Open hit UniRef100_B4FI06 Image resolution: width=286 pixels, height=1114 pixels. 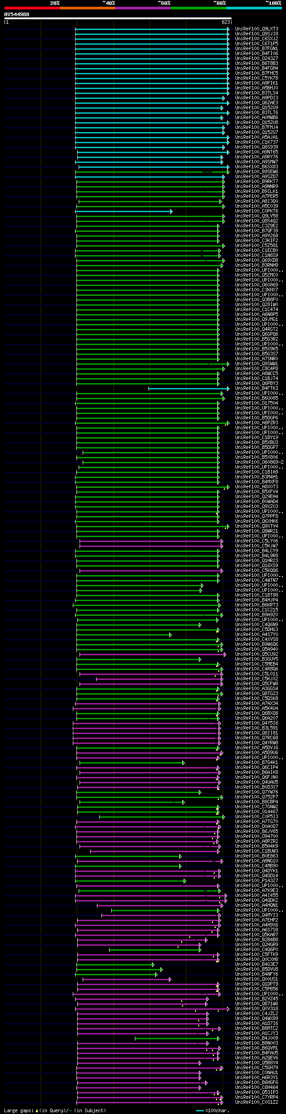257,54
